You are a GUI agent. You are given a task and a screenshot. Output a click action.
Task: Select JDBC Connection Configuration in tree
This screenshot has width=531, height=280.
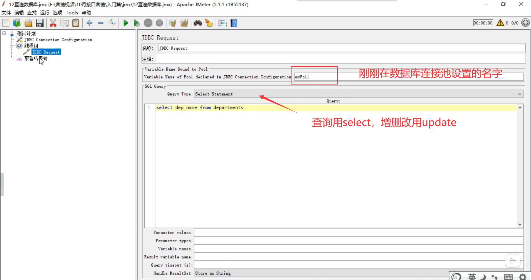(x=58, y=40)
